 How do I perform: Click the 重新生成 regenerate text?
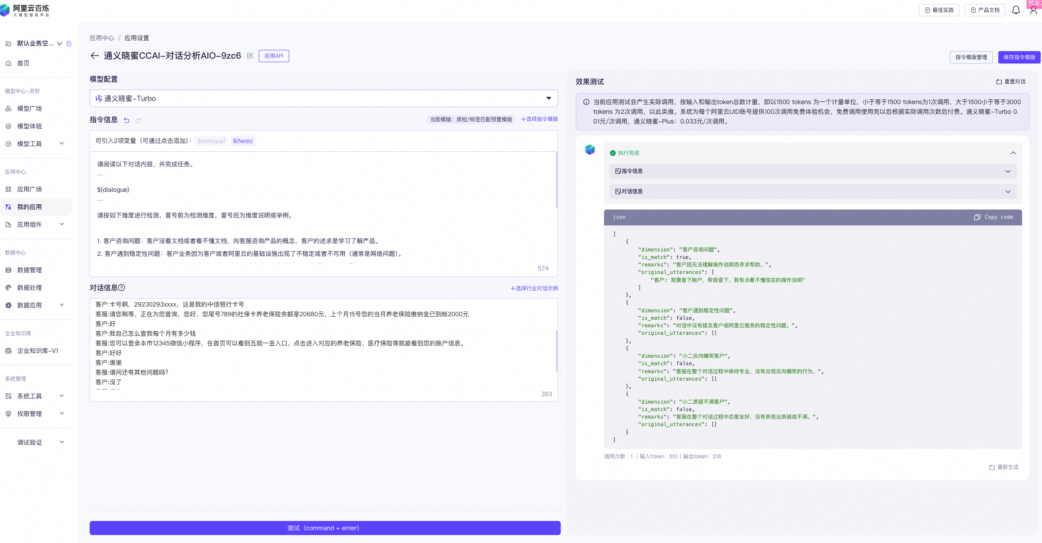click(1008, 467)
